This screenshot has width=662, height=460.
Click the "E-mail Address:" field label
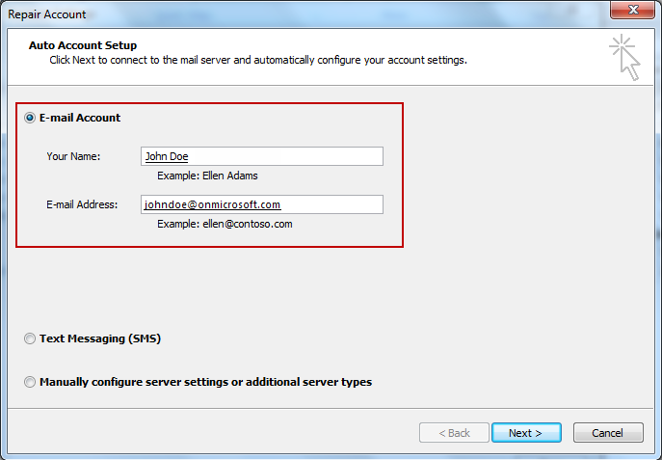pyautogui.click(x=82, y=204)
